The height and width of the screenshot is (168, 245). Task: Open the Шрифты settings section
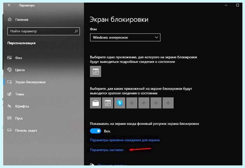22,106
